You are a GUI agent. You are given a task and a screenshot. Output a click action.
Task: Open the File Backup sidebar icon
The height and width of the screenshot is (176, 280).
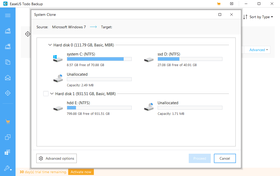click(x=8, y=62)
